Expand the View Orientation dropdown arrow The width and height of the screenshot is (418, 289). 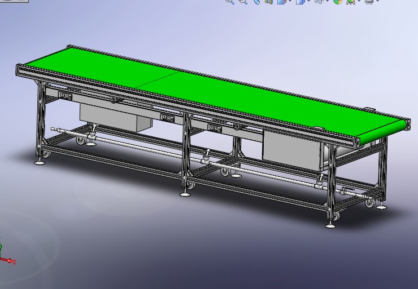(x=290, y=1)
